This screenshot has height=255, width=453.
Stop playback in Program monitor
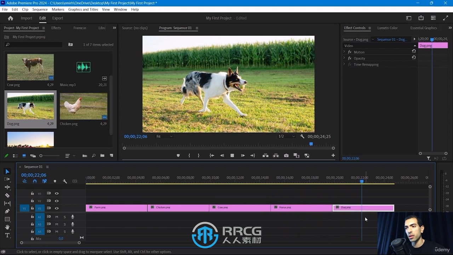[x=232, y=155]
